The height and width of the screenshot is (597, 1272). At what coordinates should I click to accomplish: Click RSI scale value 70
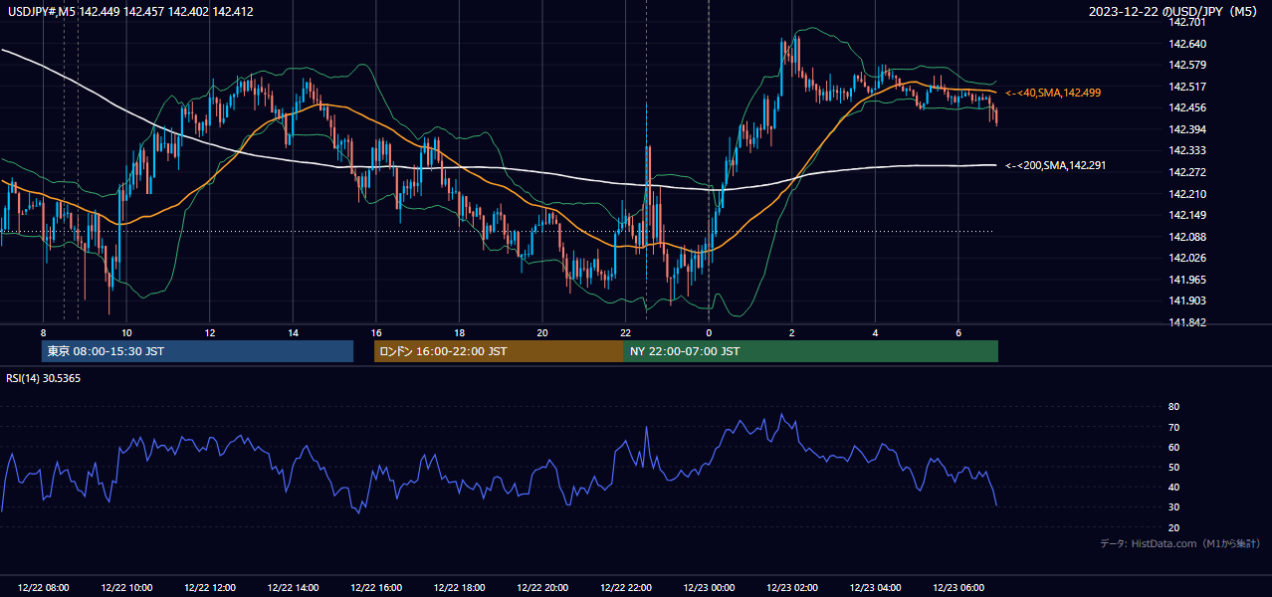tap(1173, 427)
